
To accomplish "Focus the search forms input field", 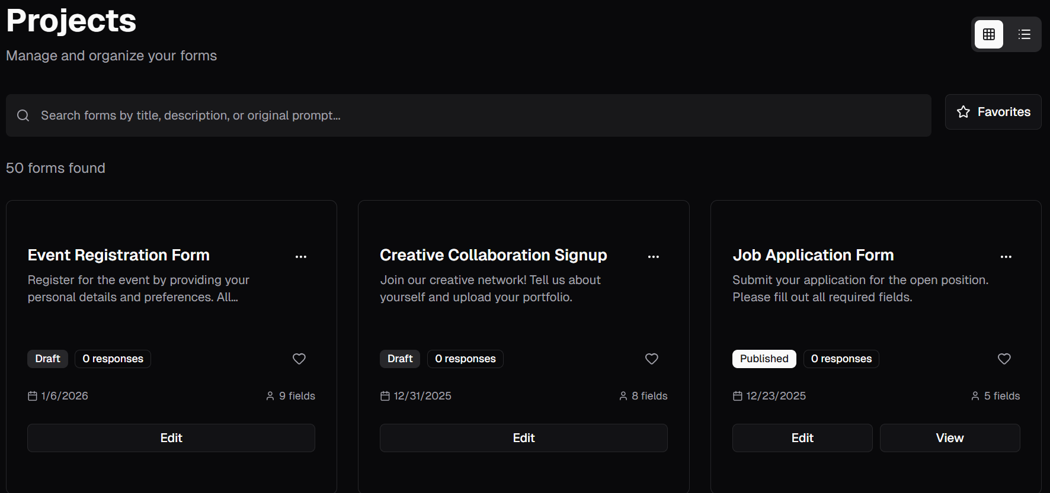I will coord(469,115).
